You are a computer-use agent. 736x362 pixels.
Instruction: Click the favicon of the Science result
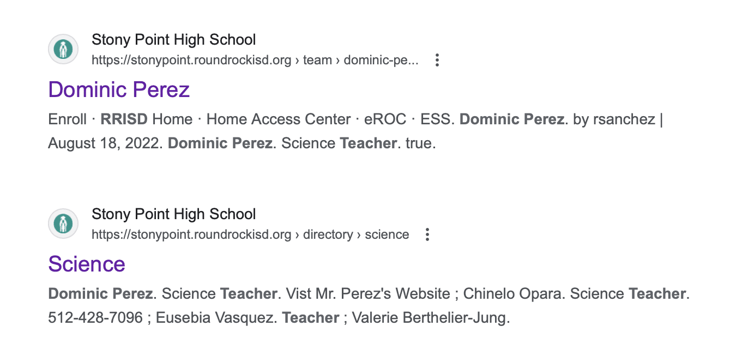click(x=63, y=224)
